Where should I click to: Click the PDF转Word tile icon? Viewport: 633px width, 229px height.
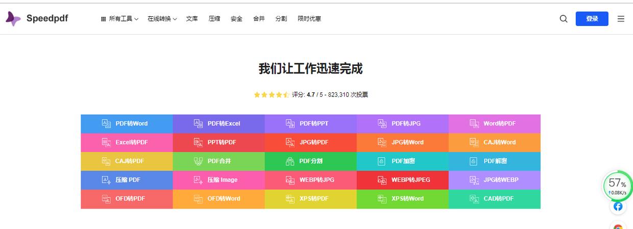106,123
